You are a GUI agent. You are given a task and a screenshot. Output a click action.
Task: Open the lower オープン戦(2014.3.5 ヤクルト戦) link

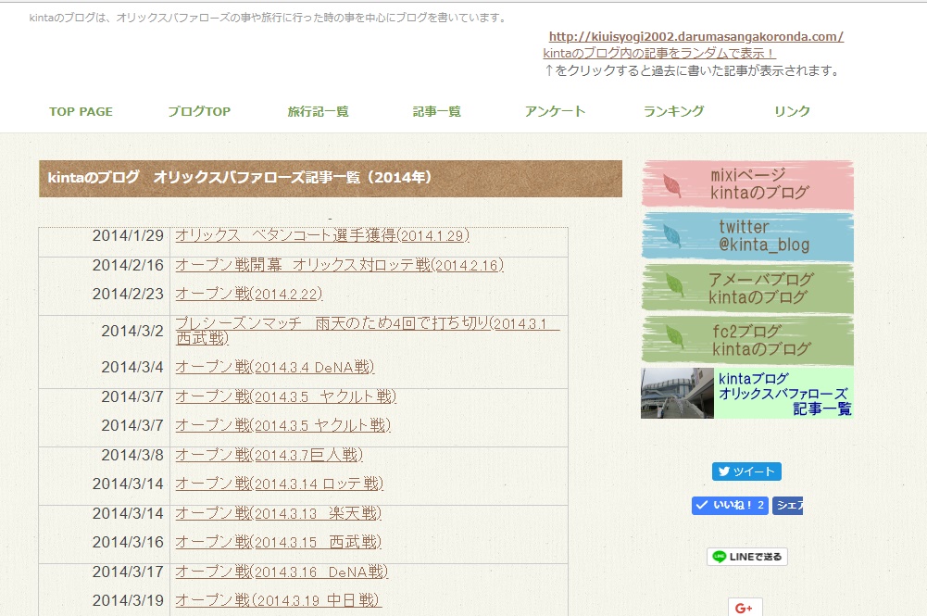pos(283,425)
